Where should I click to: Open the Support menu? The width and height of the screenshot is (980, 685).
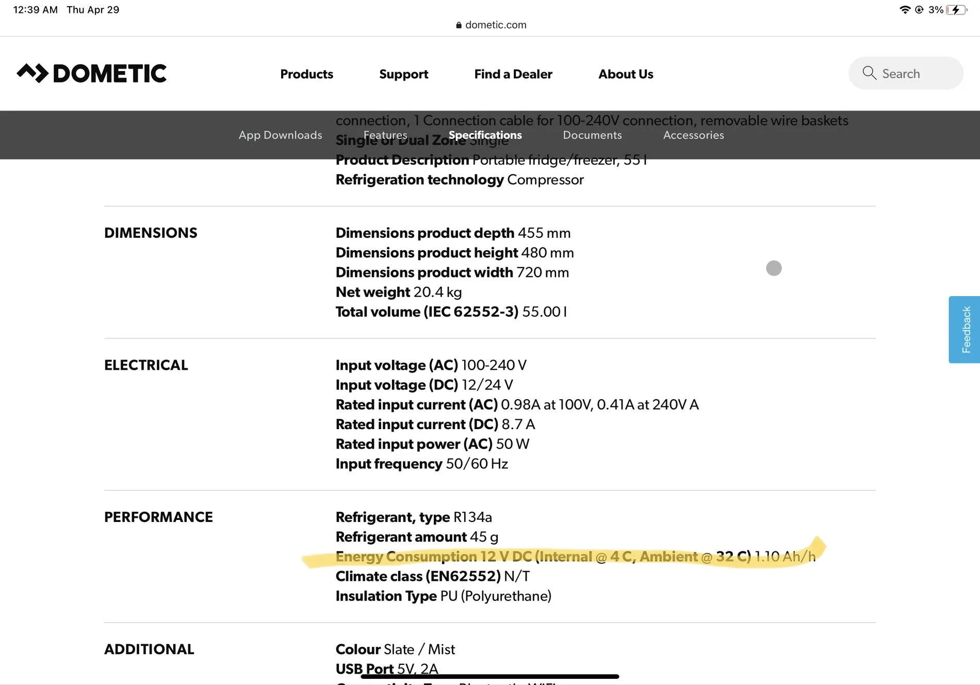404,74
